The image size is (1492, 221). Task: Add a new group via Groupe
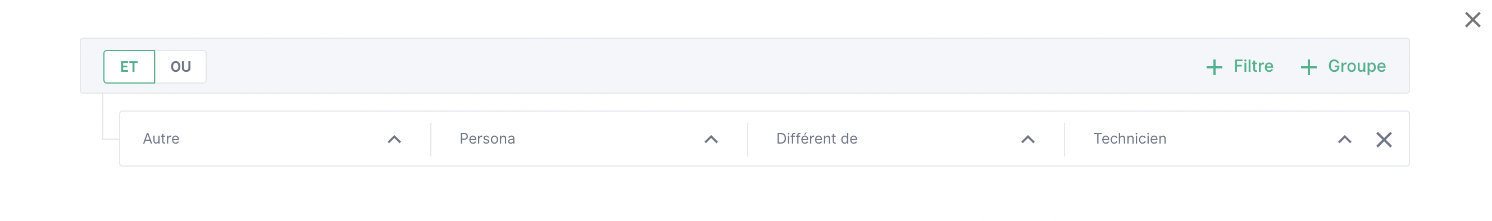pos(1343,67)
